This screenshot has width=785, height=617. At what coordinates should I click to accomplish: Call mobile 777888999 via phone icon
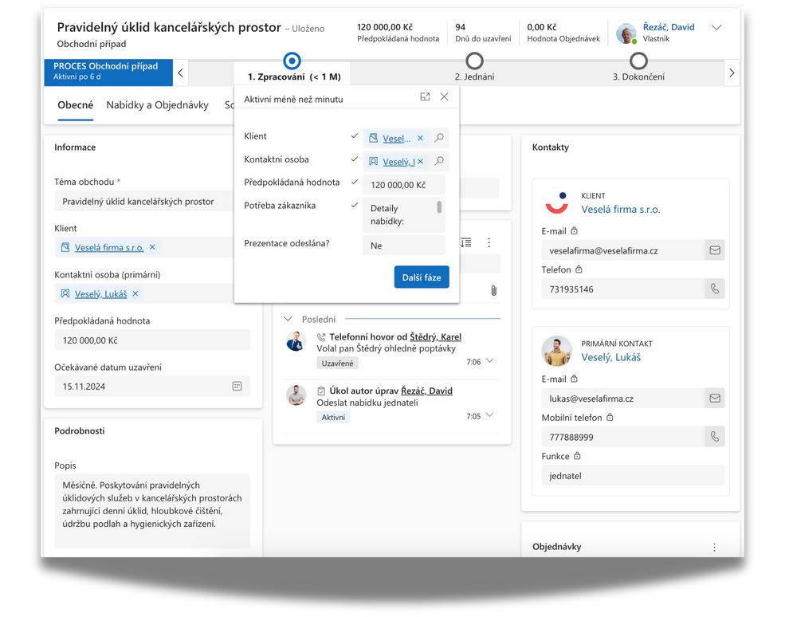pyautogui.click(x=715, y=437)
